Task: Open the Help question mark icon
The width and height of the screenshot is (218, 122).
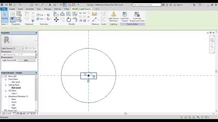Action: click(x=200, y=5)
